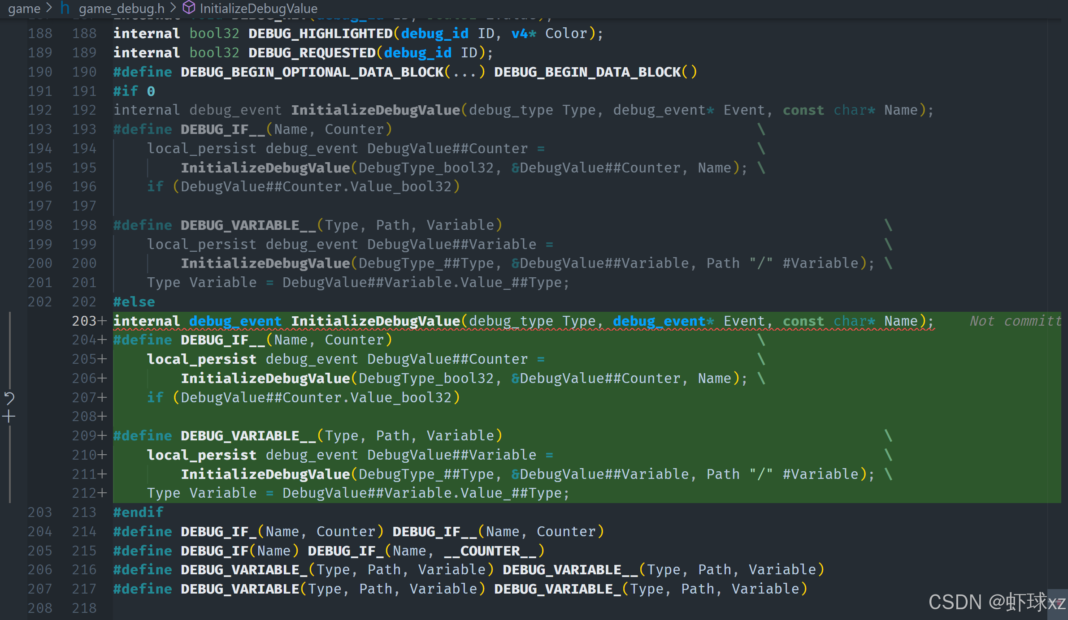This screenshot has width=1068, height=620.
Task: Click original line number 192 in left gutter
Action: [x=40, y=110]
